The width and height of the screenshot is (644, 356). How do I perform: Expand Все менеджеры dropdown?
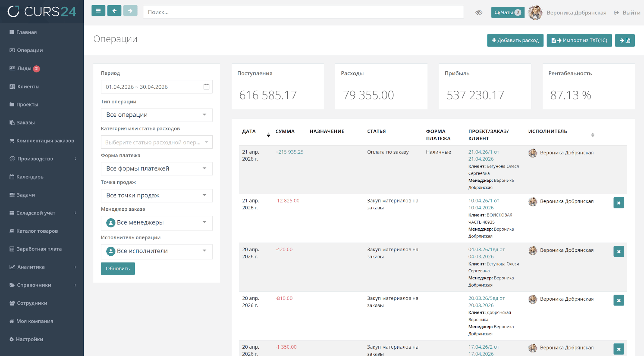(157, 223)
